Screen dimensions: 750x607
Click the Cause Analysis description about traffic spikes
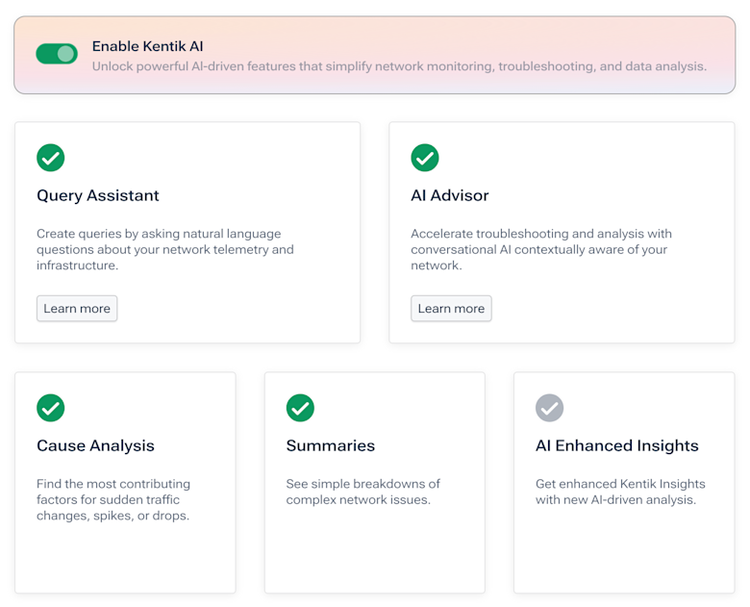coord(113,500)
